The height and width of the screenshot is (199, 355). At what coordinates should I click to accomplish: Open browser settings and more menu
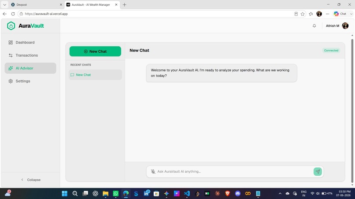(327, 14)
